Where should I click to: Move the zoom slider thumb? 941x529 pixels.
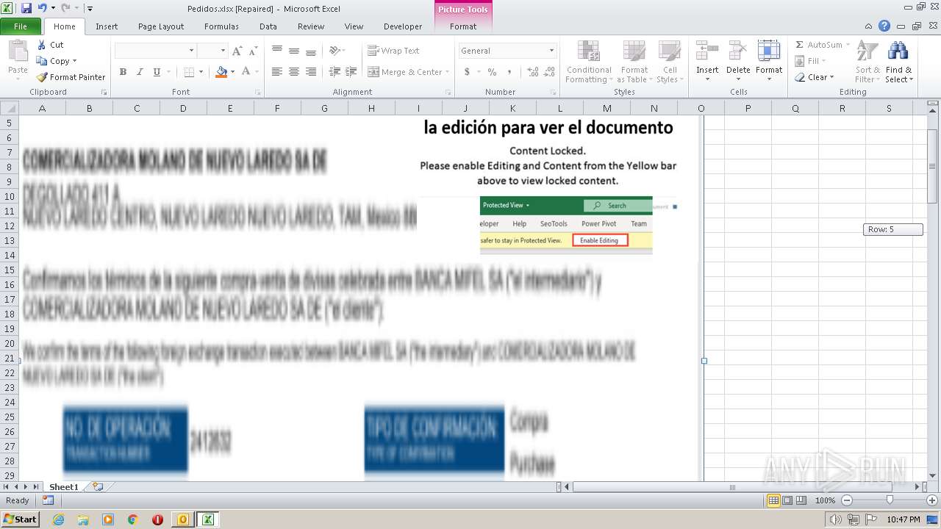pyautogui.click(x=890, y=500)
